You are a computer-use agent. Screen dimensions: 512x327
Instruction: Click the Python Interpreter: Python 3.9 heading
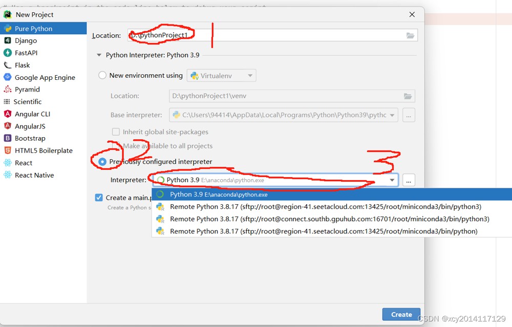coord(153,55)
